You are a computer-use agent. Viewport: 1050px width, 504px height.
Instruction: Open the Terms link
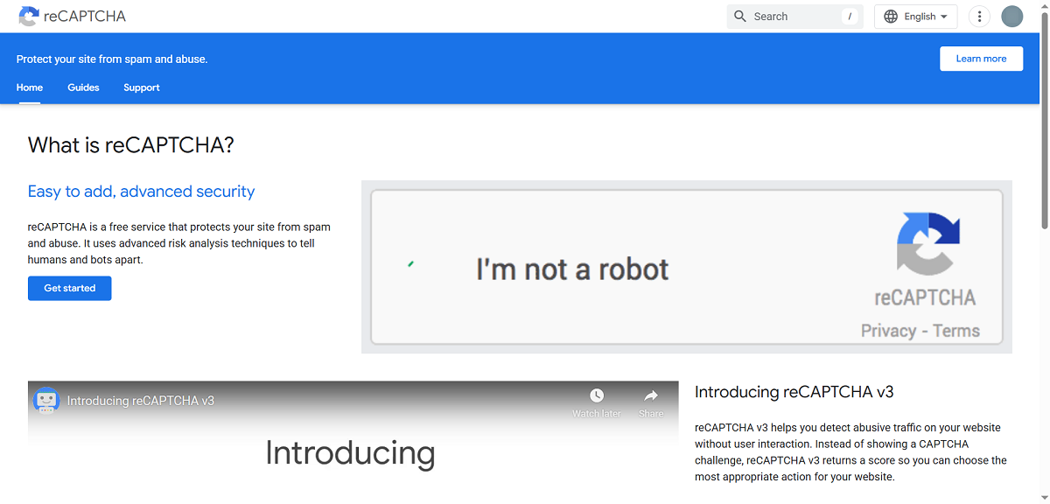[x=958, y=331]
